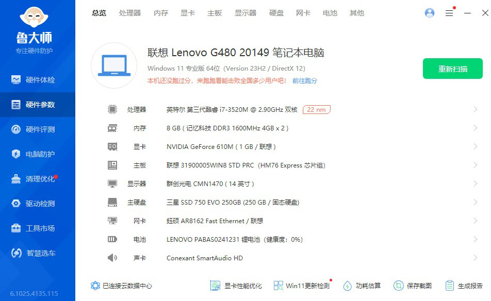Click the 鲁大师 mascot logo
The height and width of the screenshot is (301, 491).
(x=34, y=17)
